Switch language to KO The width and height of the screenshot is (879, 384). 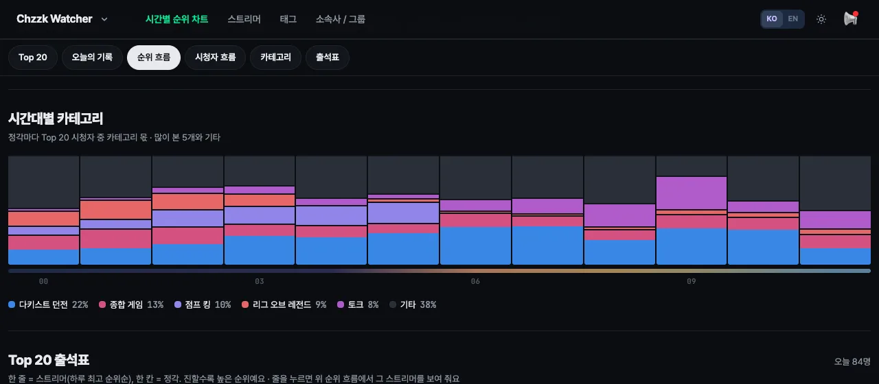click(x=772, y=19)
